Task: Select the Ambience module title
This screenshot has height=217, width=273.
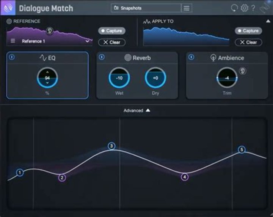Action: coord(231,58)
